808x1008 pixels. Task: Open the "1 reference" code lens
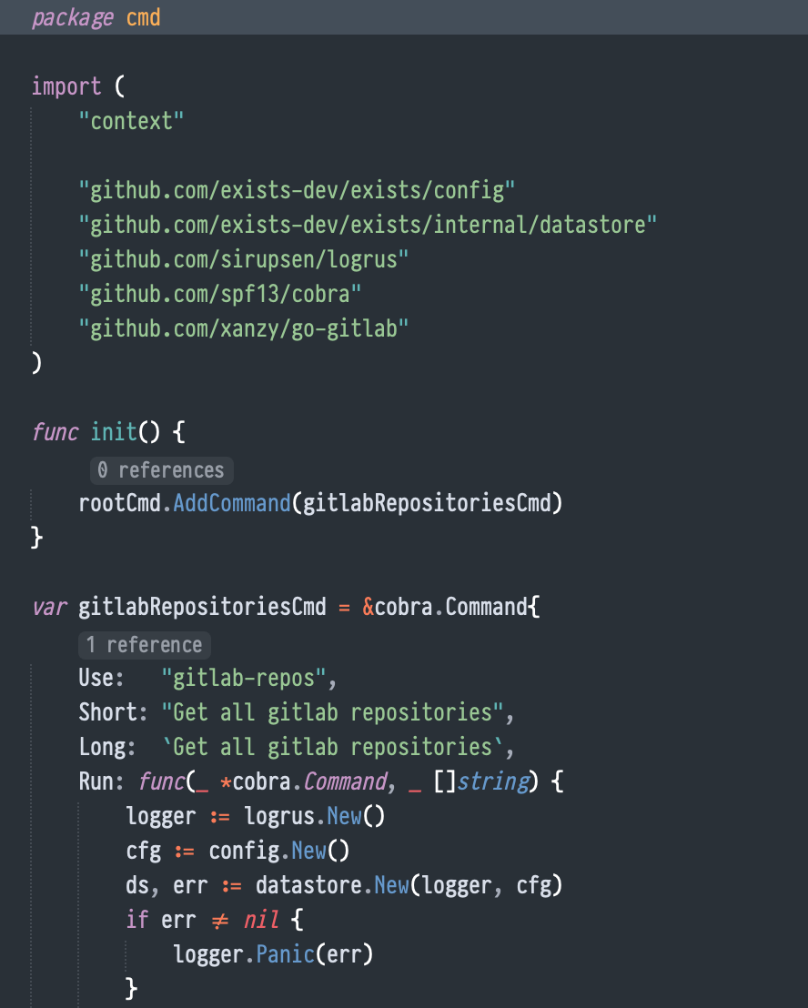[x=145, y=645]
